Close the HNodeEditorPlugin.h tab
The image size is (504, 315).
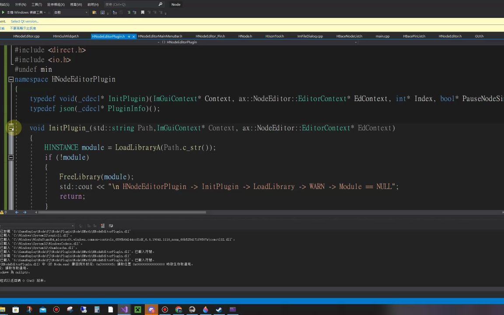pos(134,36)
